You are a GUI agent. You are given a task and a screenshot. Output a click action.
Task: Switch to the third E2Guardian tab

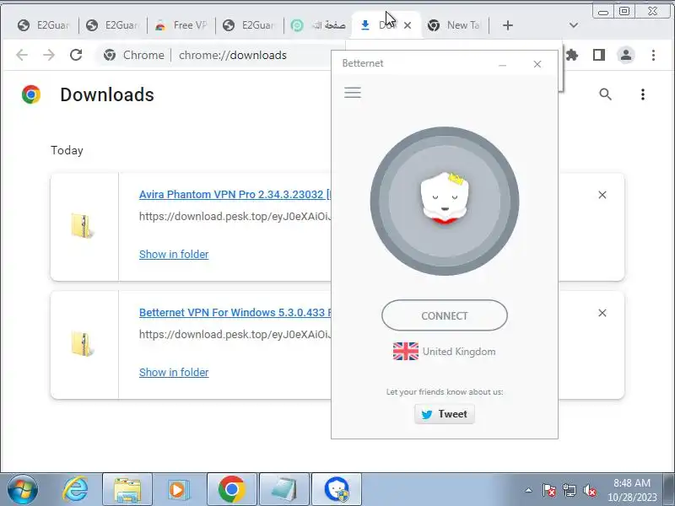pyautogui.click(x=249, y=25)
